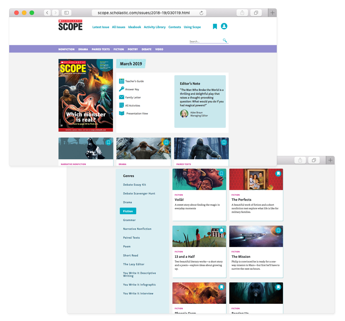Click the Safari back arrow button
The width and height of the screenshot is (345, 321).
[x=47, y=13]
